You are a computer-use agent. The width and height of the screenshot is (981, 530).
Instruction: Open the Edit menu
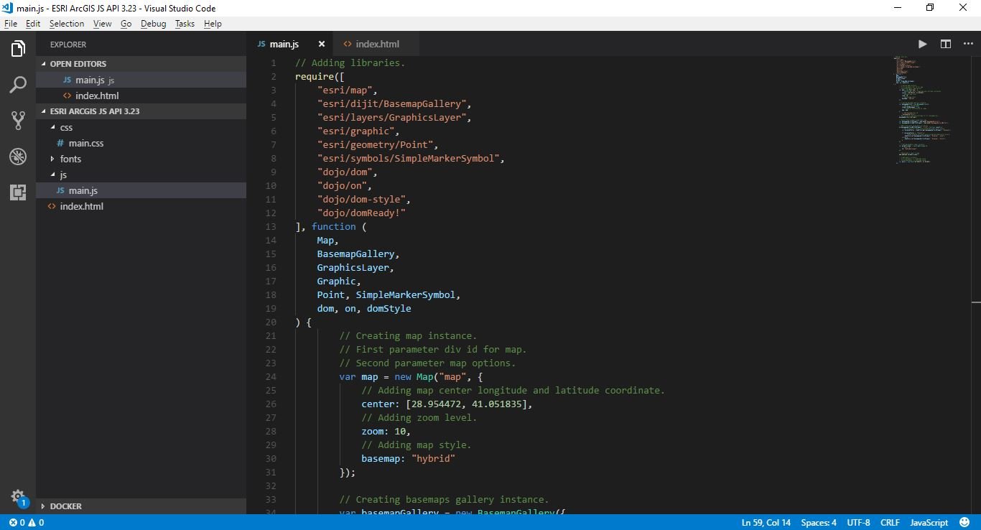(x=33, y=24)
